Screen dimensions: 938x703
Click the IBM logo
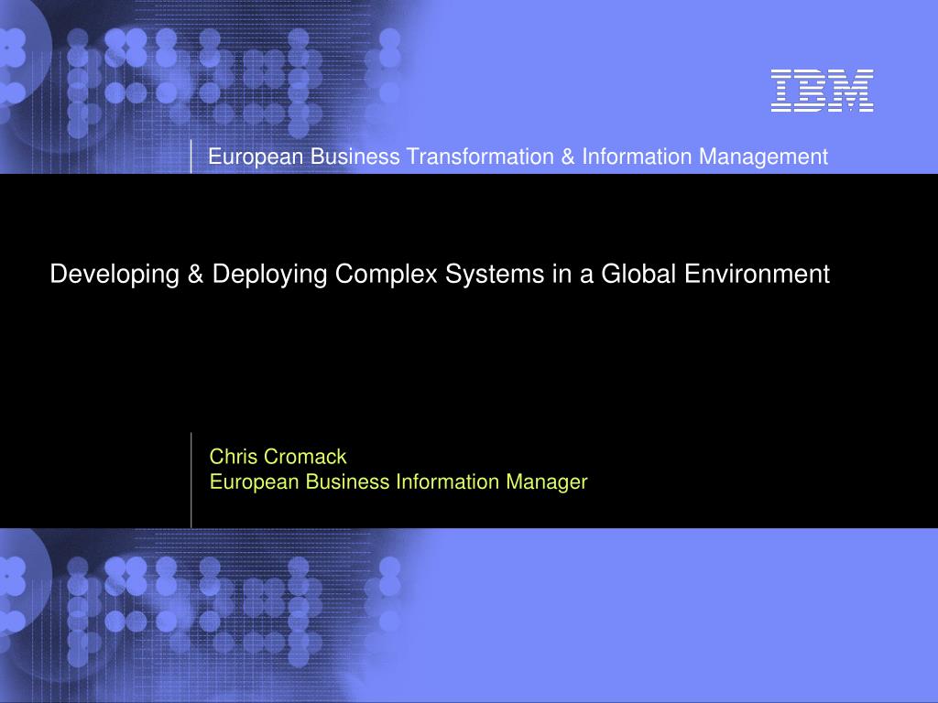[x=822, y=91]
